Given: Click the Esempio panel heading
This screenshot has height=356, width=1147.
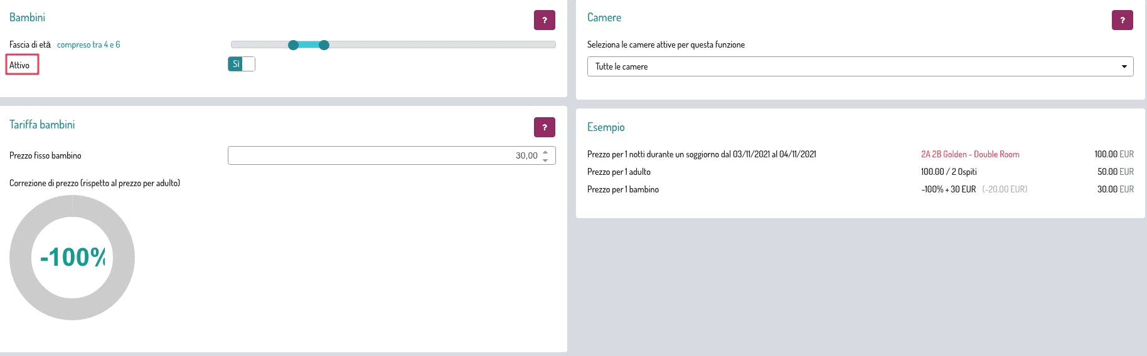Looking at the screenshot, I should point(606,127).
